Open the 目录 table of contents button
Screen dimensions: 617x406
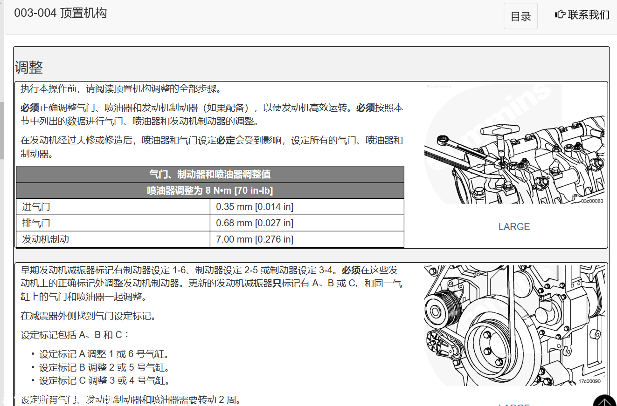pyautogui.click(x=520, y=16)
